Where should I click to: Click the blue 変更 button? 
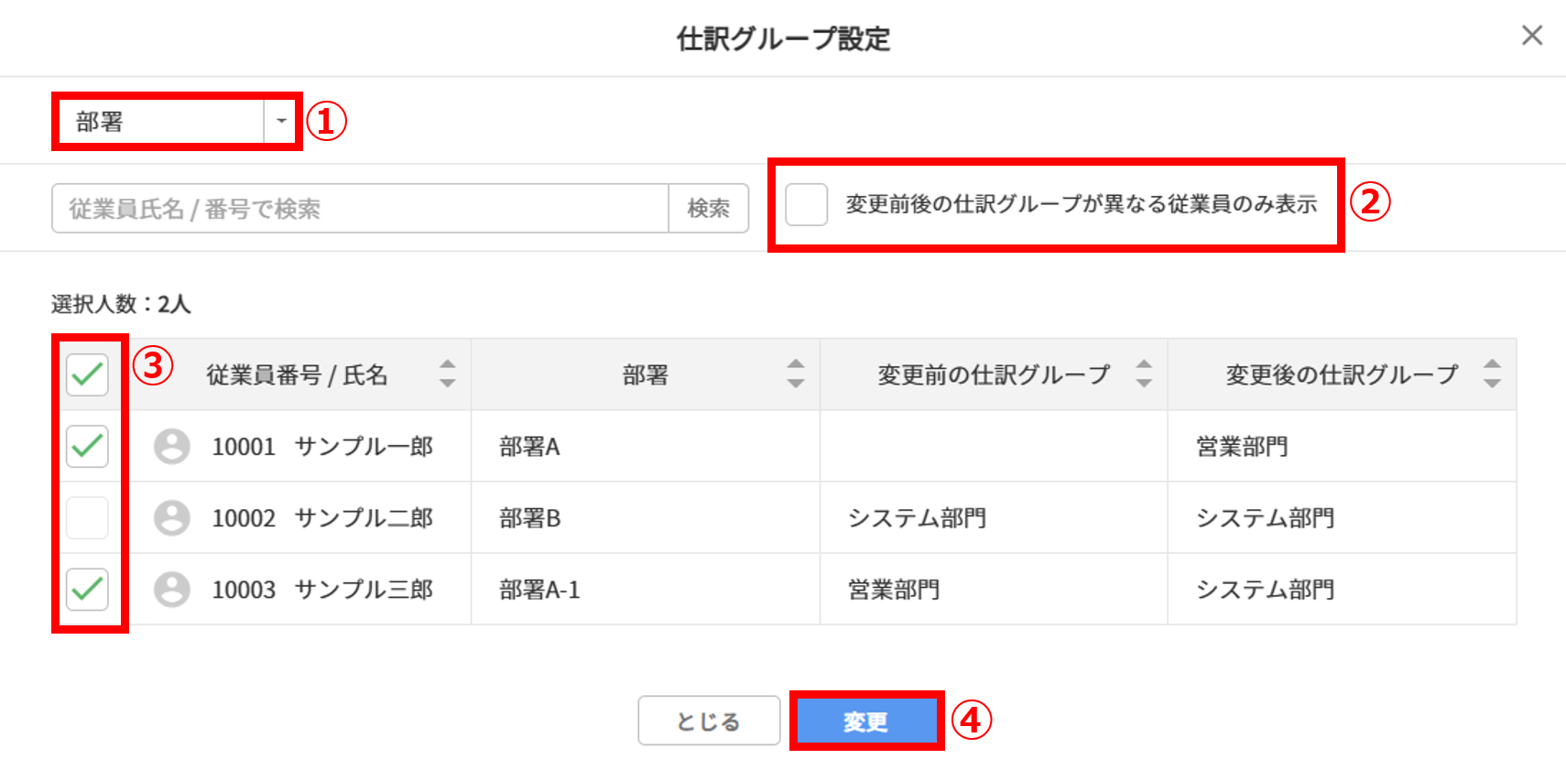[x=866, y=721]
